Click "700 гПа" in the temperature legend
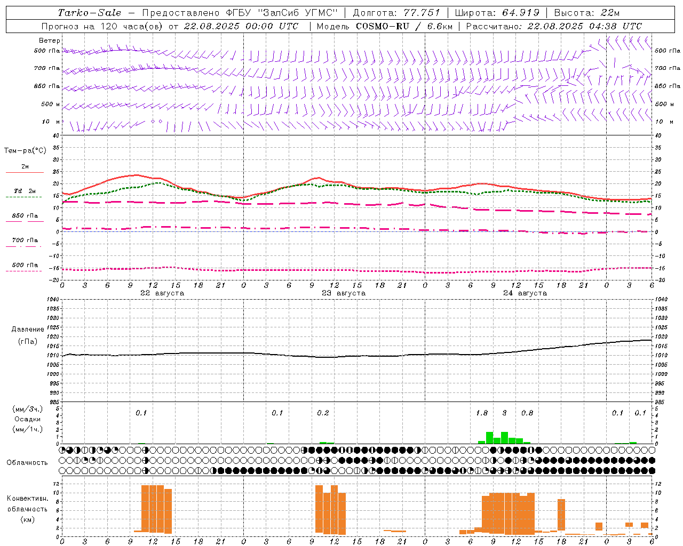 (x=25, y=240)
